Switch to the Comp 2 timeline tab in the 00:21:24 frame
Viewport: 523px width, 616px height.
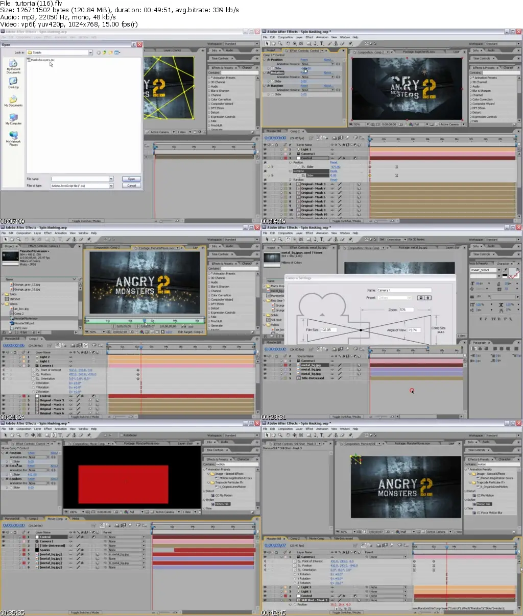33,339
